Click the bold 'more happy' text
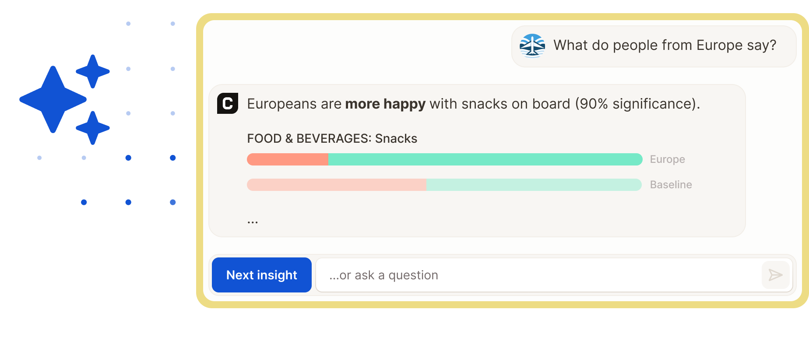The width and height of the screenshot is (809, 345). [x=385, y=104]
